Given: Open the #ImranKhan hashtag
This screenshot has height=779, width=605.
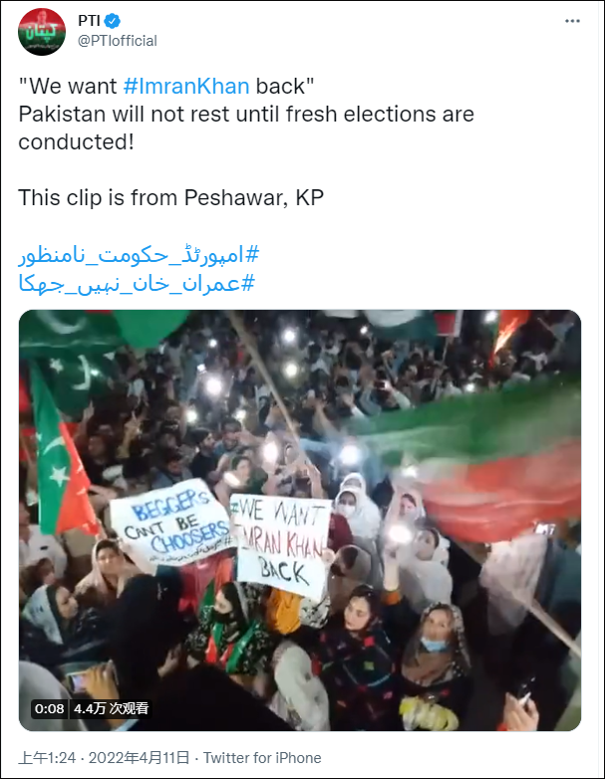Looking at the screenshot, I should tap(186, 86).
